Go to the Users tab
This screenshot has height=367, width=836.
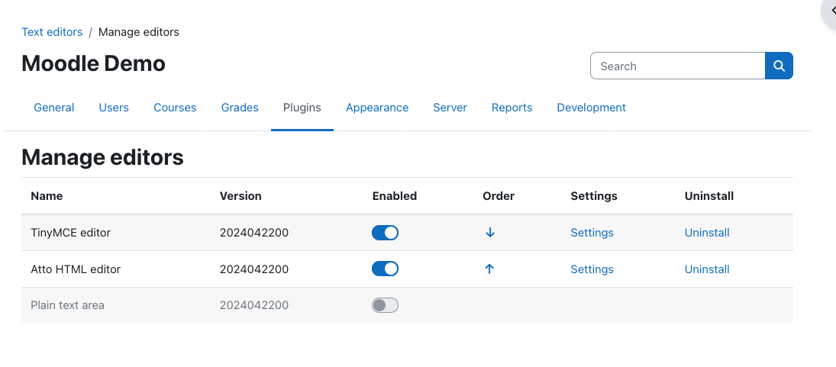[x=114, y=108]
